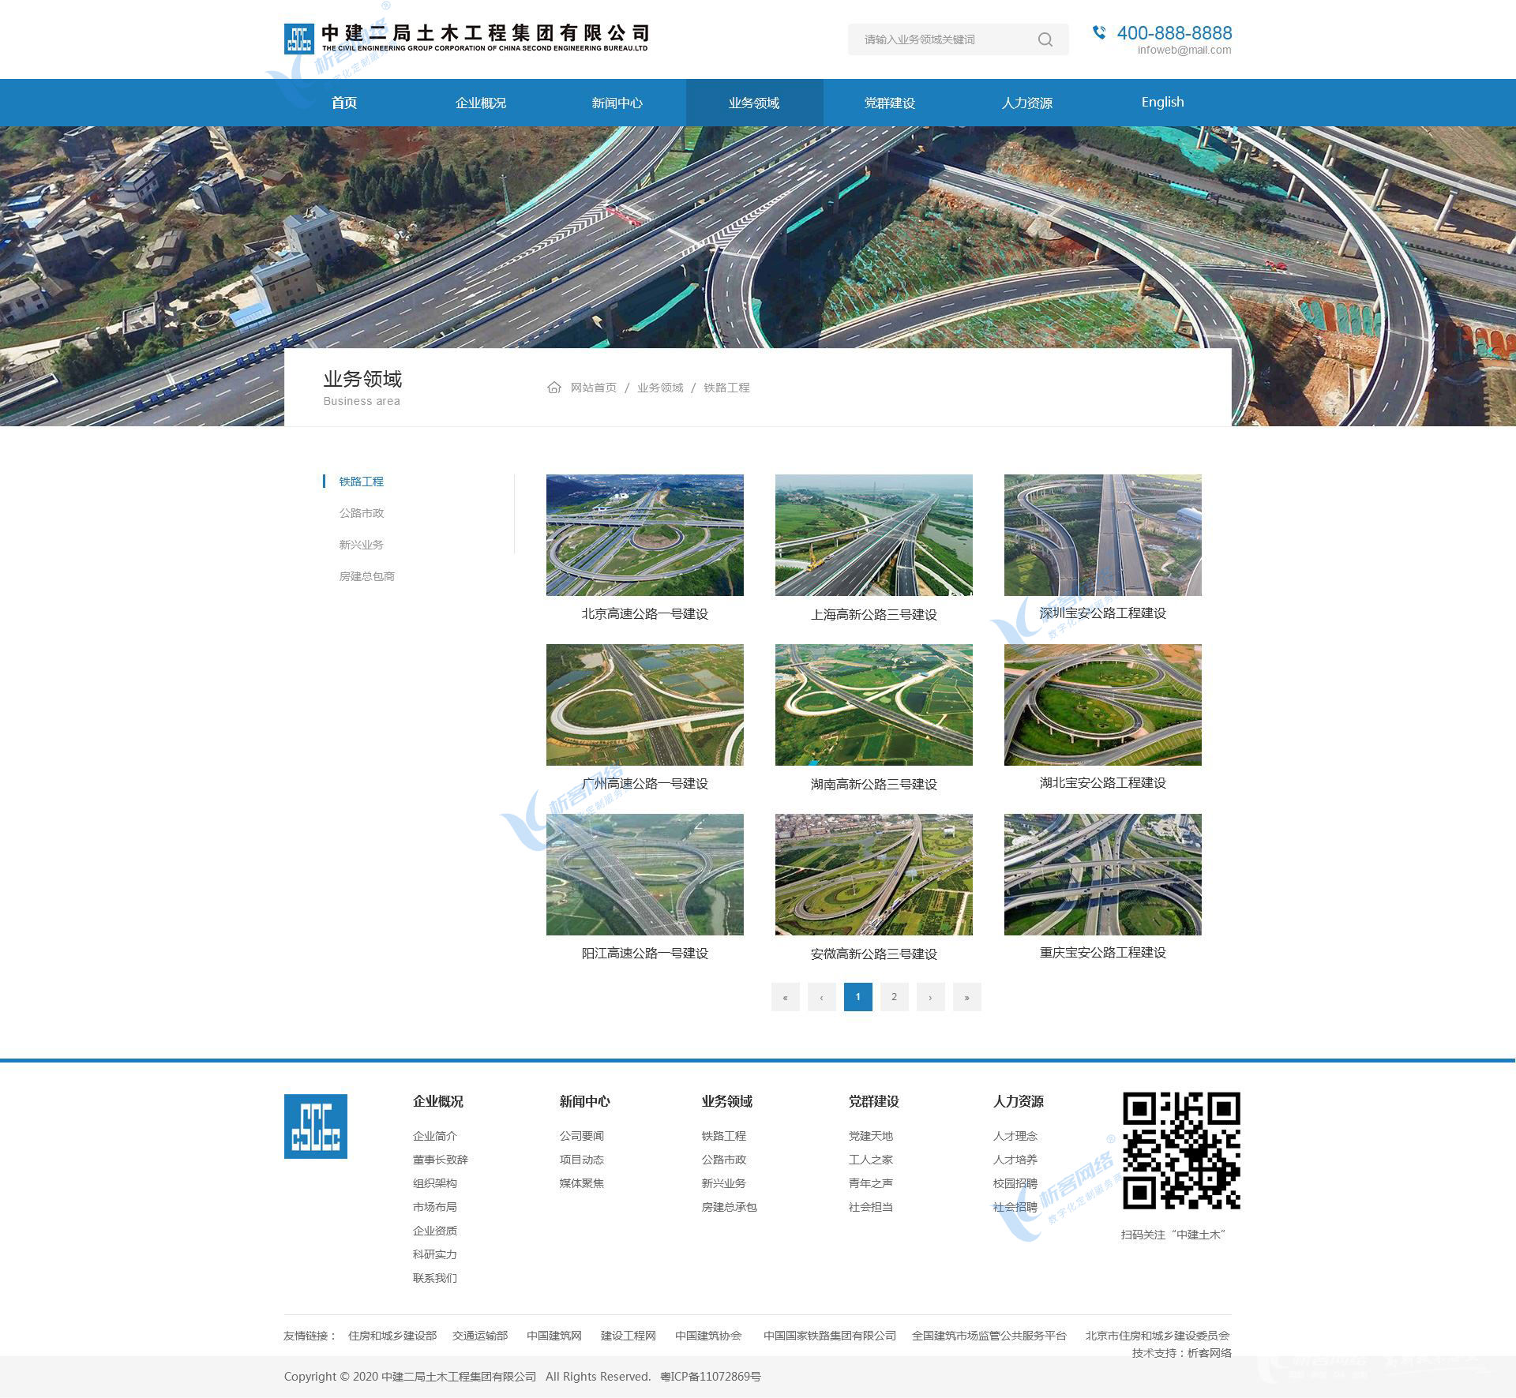Open 董事长致辞 footer link
The height and width of the screenshot is (1398, 1516).
pyautogui.click(x=440, y=1160)
